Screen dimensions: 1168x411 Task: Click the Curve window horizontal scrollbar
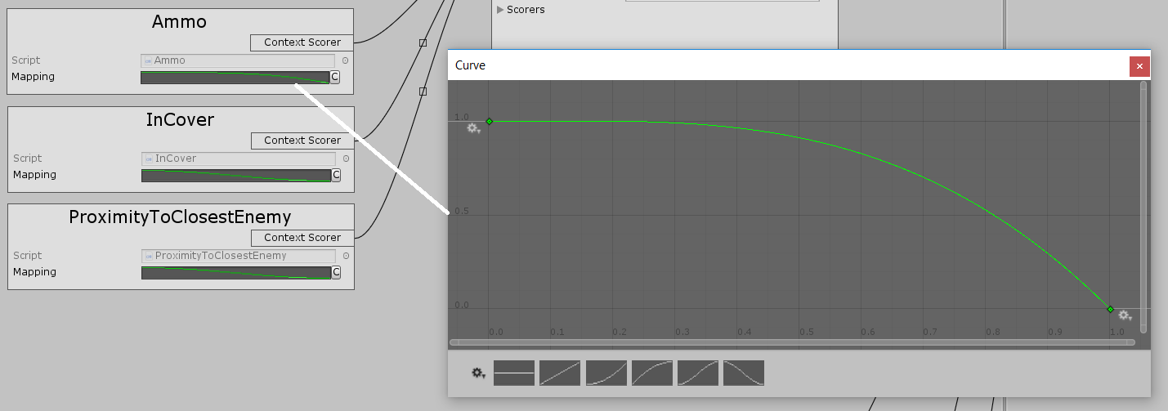click(x=792, y=342)
